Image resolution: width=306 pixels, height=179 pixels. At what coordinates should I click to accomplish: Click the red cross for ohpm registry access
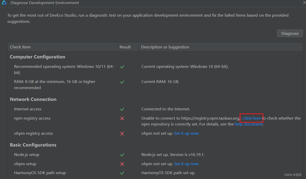coord(122,134)
